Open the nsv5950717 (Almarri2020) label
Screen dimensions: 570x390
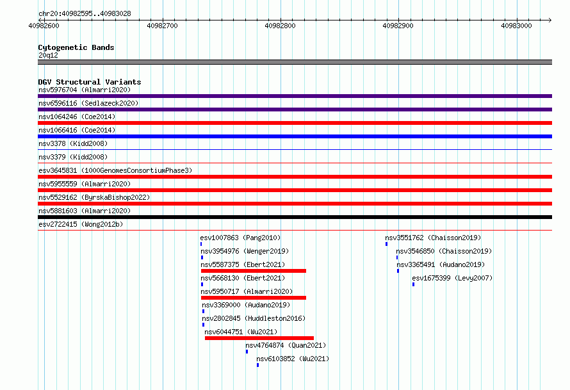[247, 291]
